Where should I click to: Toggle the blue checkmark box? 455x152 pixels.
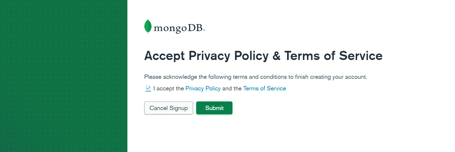tap(148, 88)
